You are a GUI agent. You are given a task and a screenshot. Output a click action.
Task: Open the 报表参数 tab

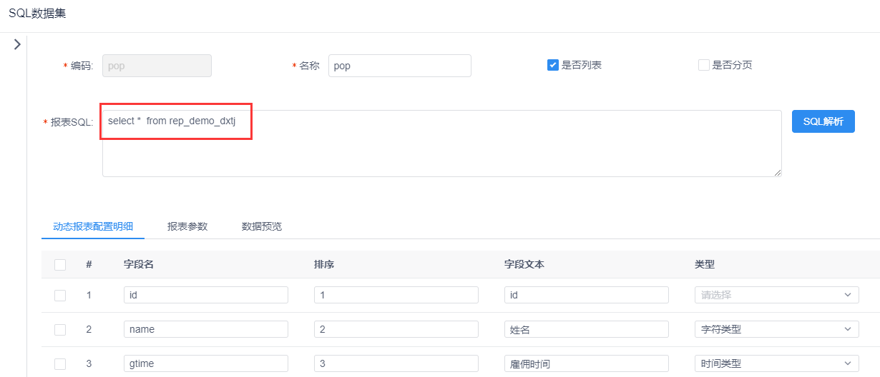187,226
